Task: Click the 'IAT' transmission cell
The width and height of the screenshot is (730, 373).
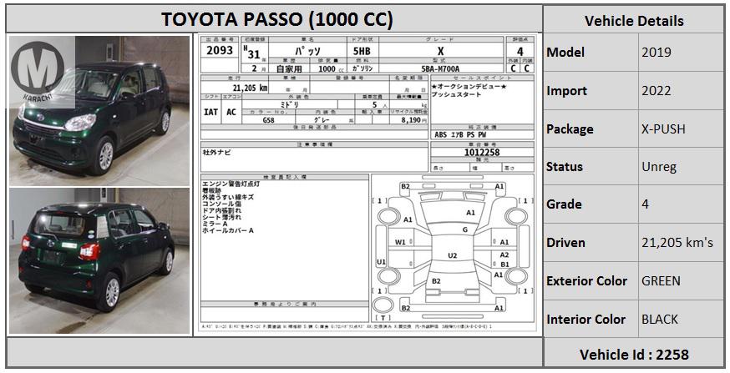Action: point(211,112)
